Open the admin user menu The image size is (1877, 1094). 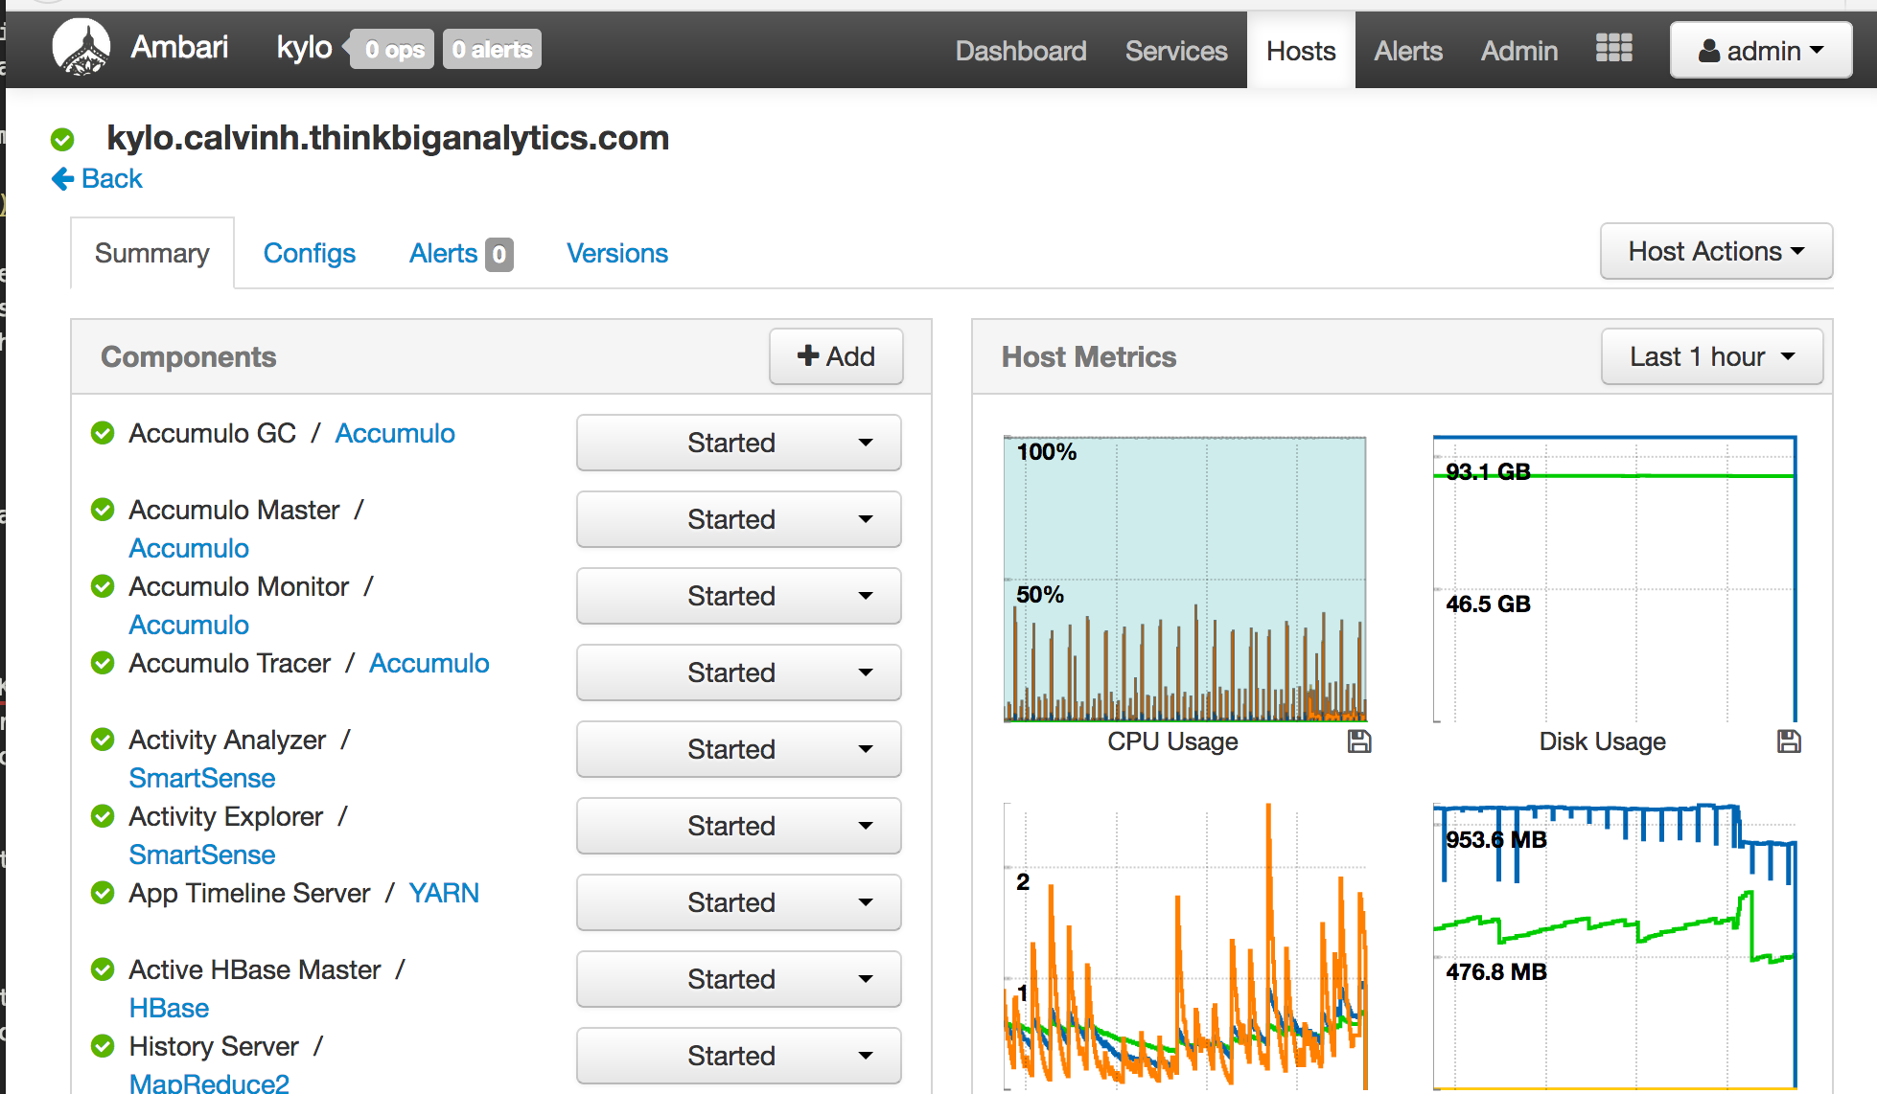pos(1761,51)
